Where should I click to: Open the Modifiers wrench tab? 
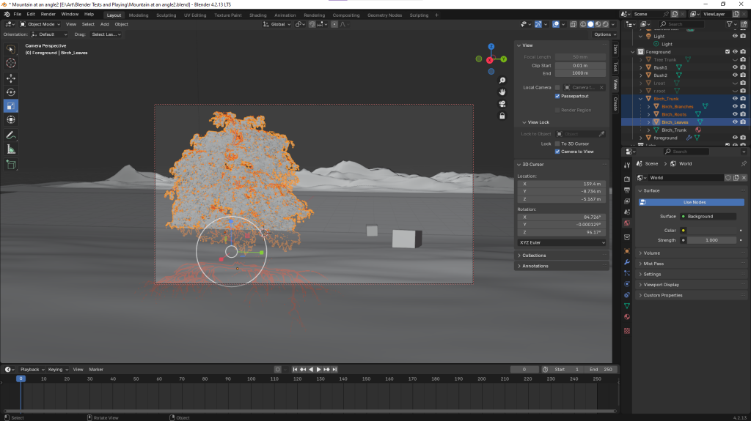coord(627,262)
